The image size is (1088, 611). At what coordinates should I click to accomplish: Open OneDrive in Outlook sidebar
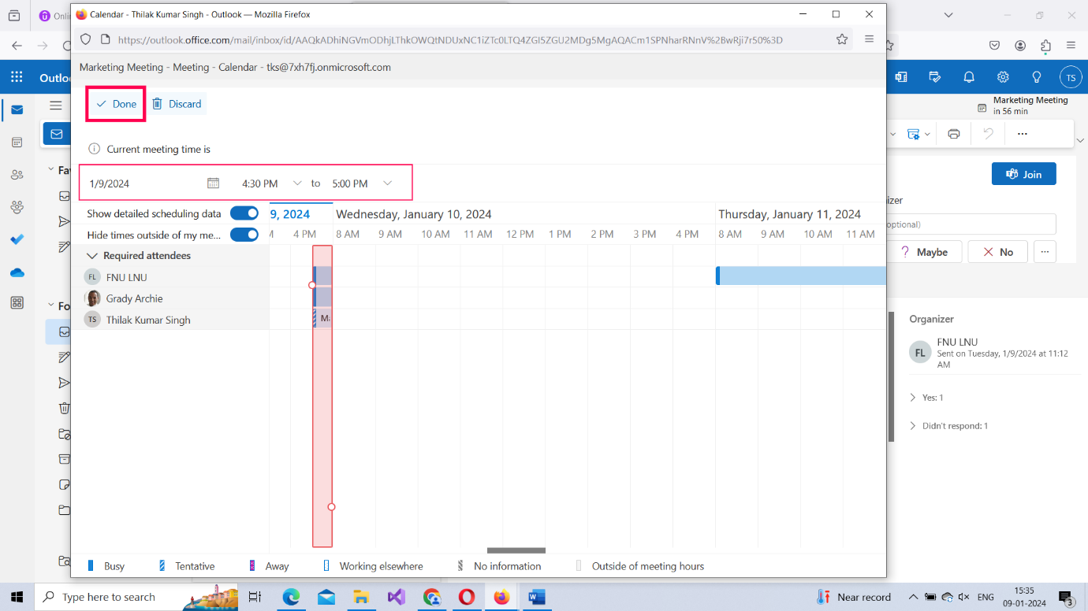pos(17,272)
